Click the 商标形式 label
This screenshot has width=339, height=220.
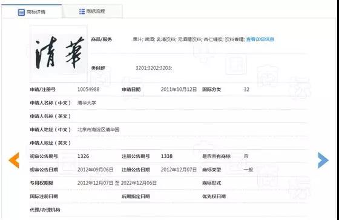(211, 183)
